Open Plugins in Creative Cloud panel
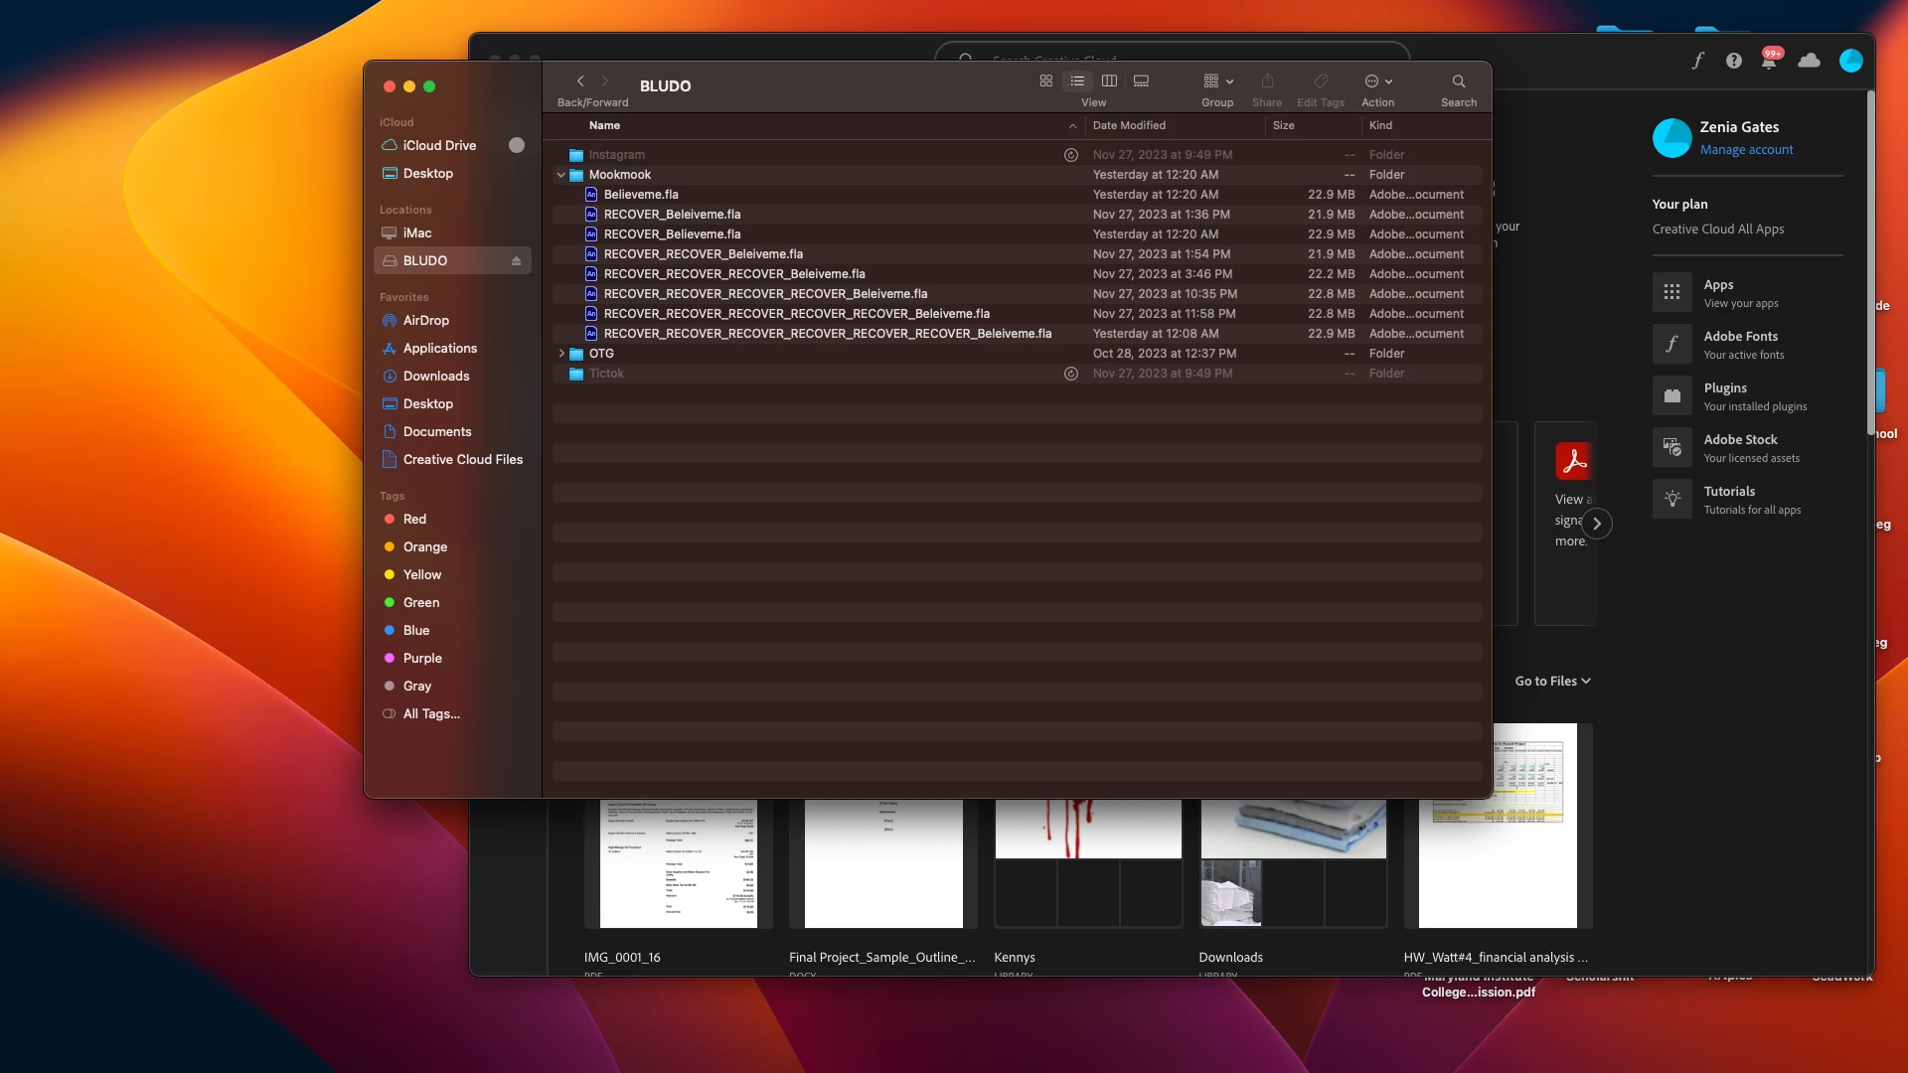Screen dimensions: 1908x1073 [1724, 388]
